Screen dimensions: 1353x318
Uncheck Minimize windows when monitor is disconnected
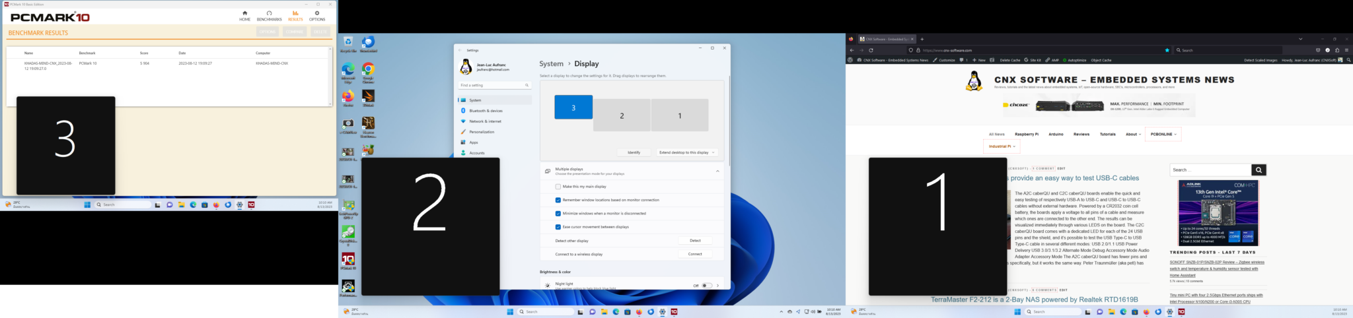(558, 213)
